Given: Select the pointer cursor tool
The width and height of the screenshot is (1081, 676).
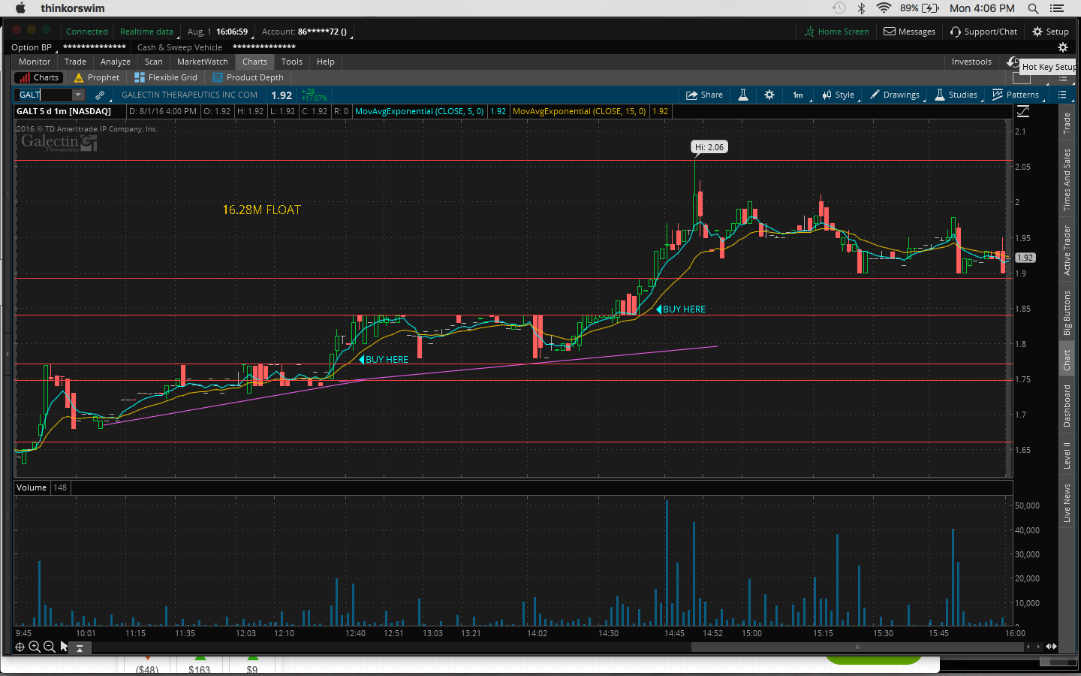Looking at the screenshot, I should pyautogui.click(x=64, y=647).
